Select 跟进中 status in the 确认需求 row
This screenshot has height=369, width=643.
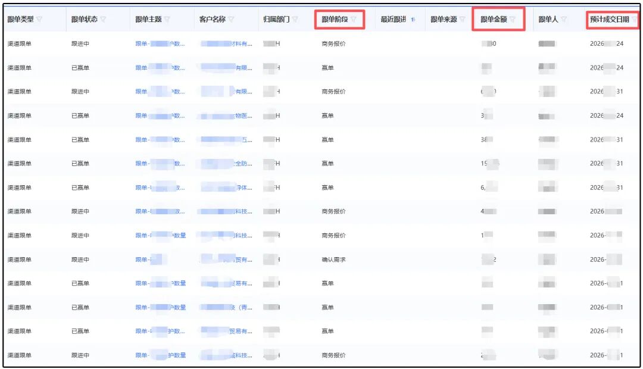click(x=80, y=259)
